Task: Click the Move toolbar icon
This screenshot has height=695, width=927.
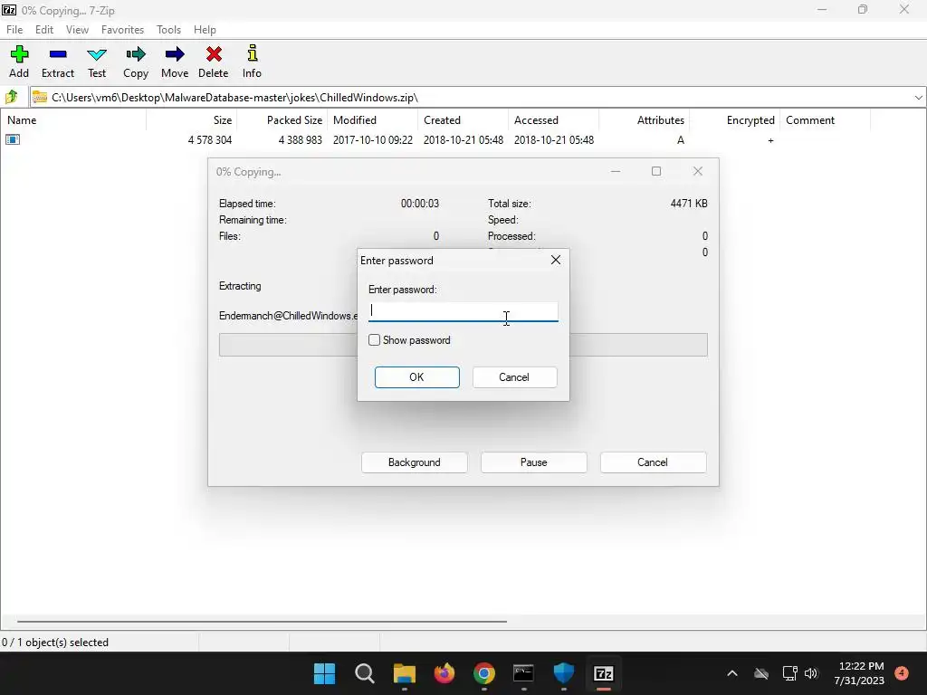Action: click(175, 54)
